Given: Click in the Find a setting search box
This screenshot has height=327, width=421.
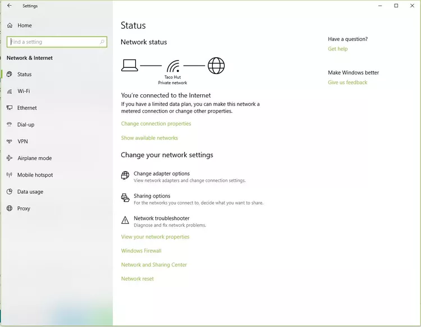Looking at the screenshot, I should 53,42.
